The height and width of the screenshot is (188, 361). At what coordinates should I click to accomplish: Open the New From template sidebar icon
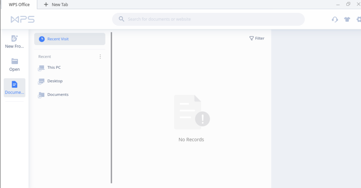click(x=14, y=38)
